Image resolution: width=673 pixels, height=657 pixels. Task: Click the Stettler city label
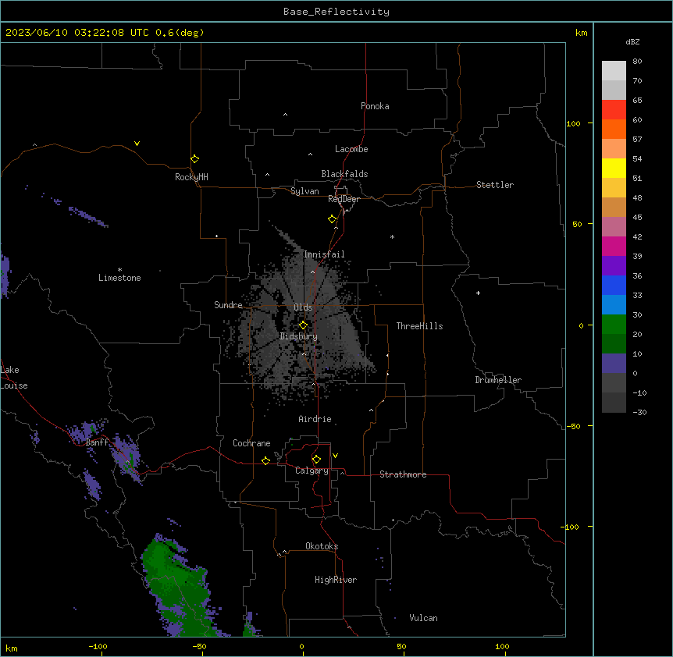coord(495,185)
